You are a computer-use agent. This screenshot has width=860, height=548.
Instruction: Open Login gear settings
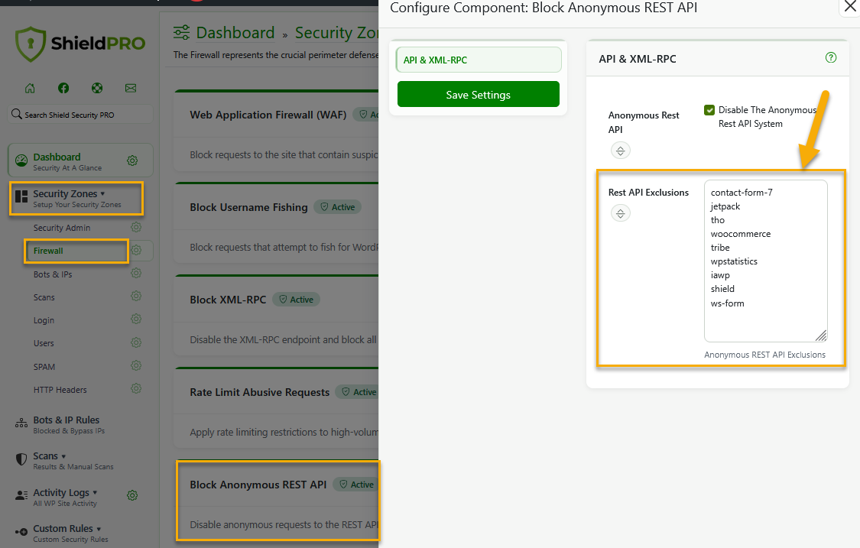click(136, 319)
